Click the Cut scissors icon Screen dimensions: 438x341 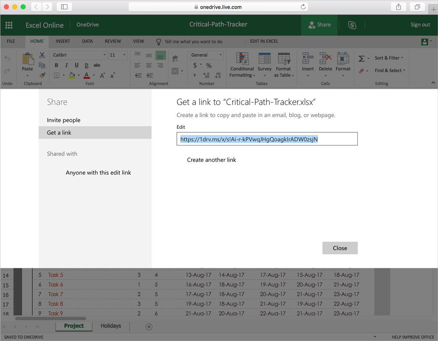tap(42, 55)
